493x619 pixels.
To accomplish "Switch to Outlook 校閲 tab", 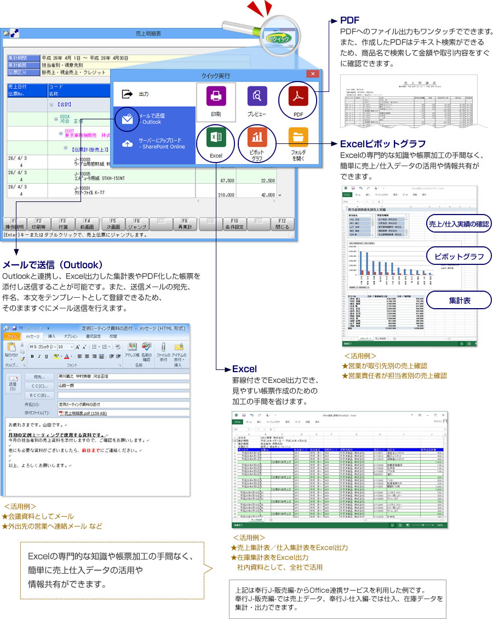I will (x=113, y=337).
